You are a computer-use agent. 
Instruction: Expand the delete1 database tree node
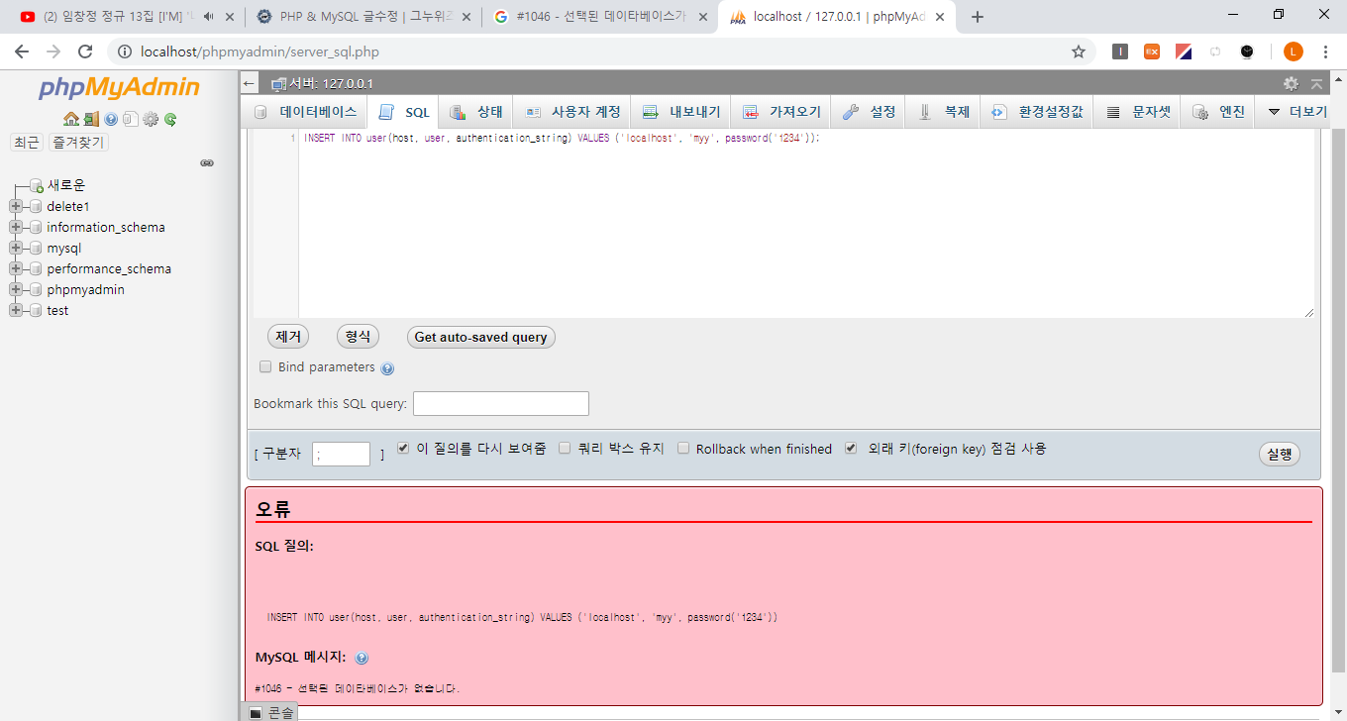click(15, 206)
